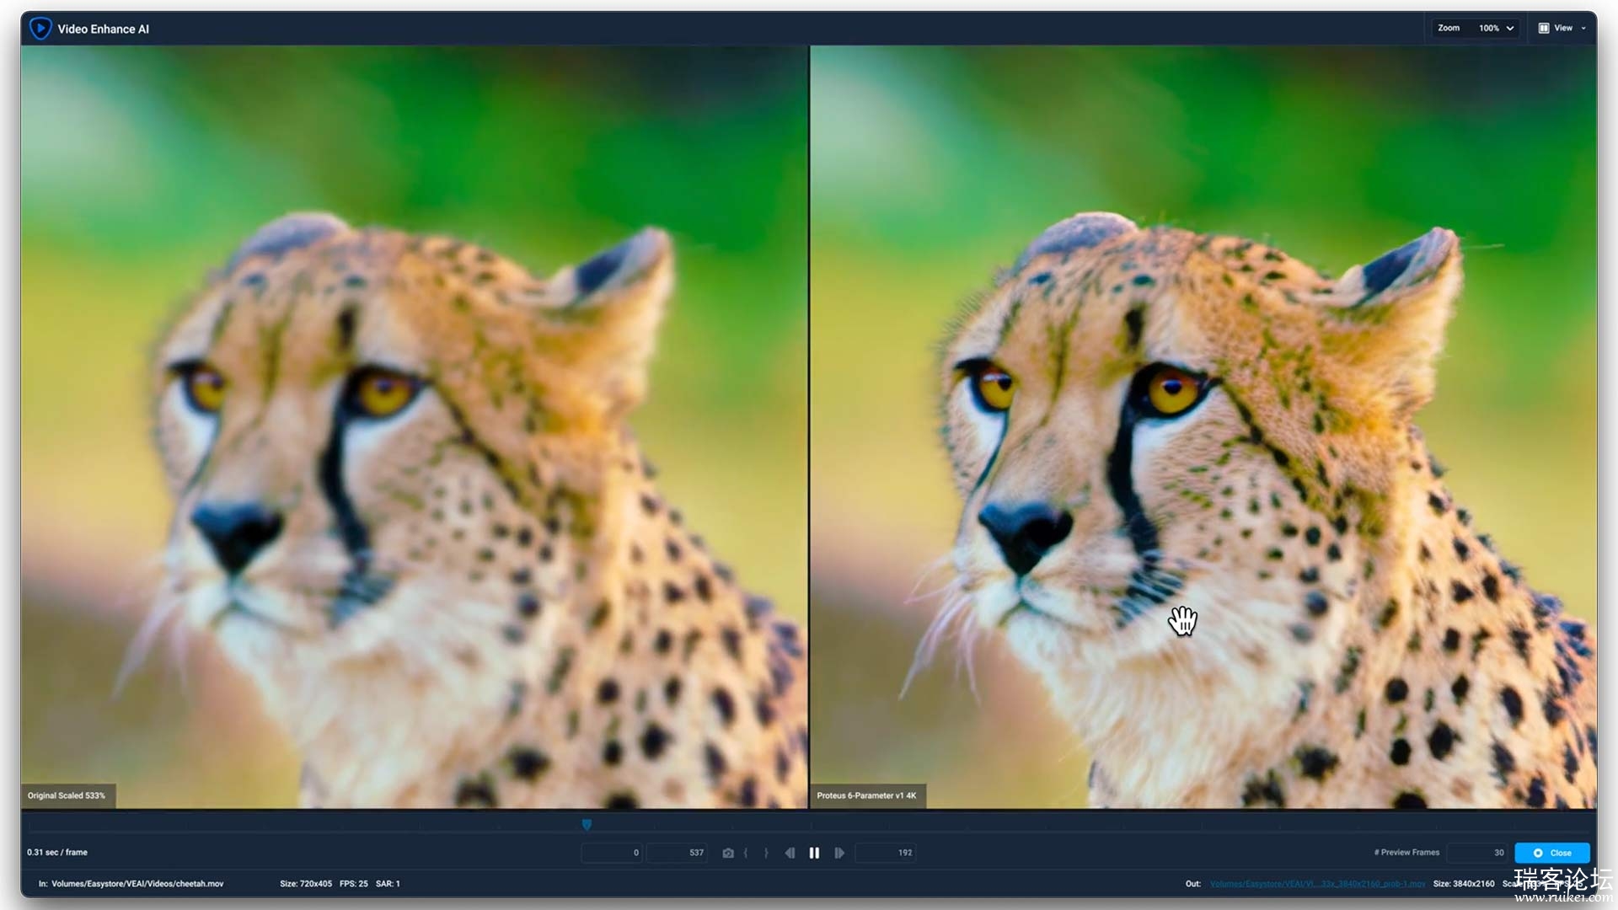Screen dimensions: 1618x910
Task: Click the output Size: 3840x2160 text
Action: [x=1464, y=884]
